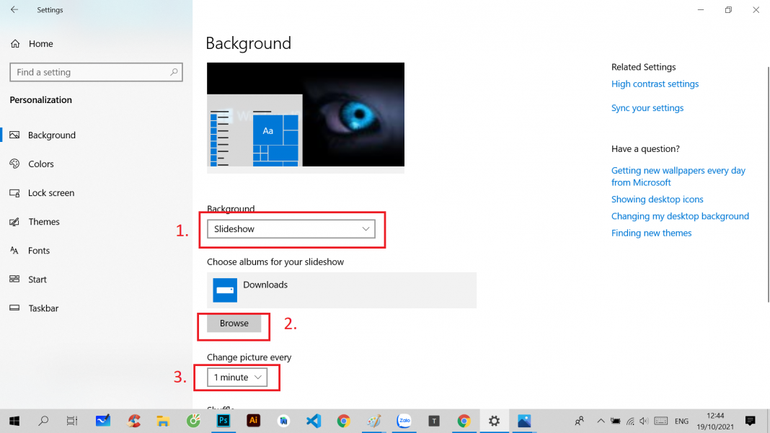Click the Browse button for albums
This screenshot has height=433, width=770.
pyautogui.click(x=234, y=323)
